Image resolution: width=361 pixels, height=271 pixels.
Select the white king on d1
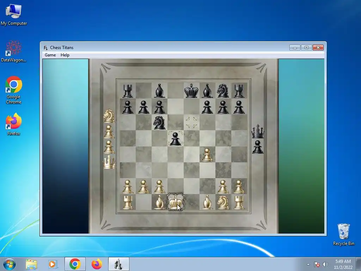point(175,202)
